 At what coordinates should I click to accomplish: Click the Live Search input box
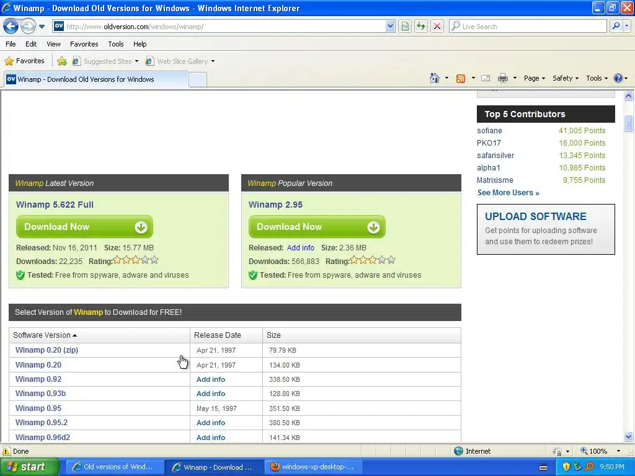click(528, 27)
